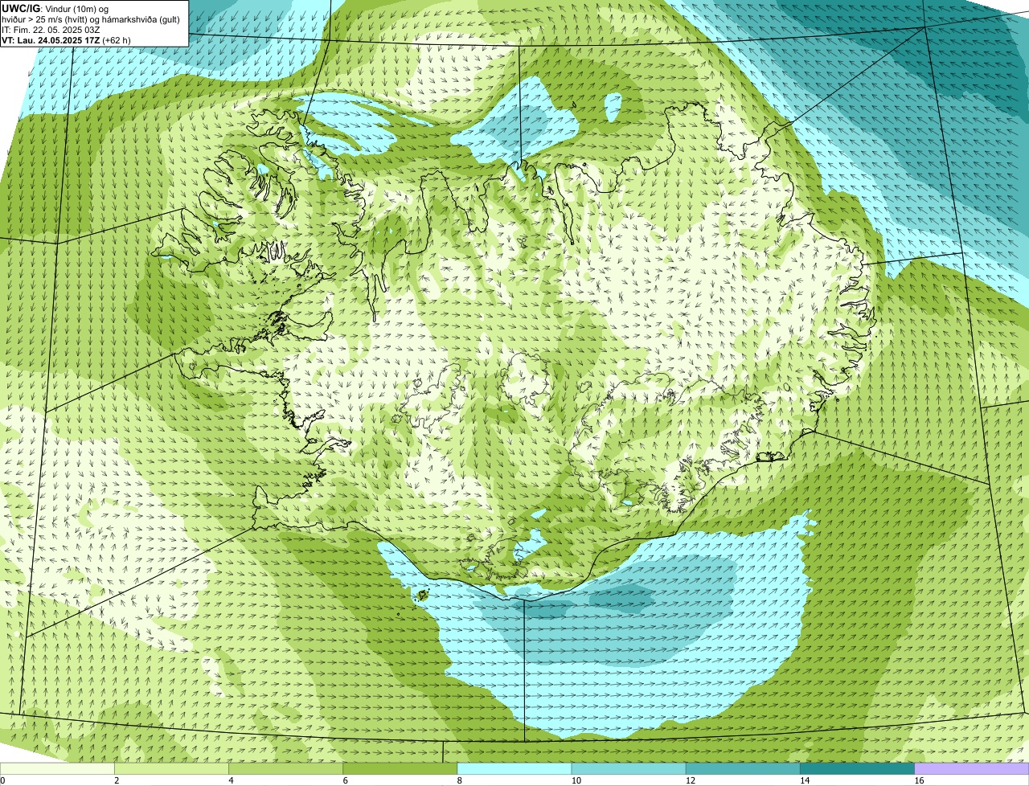1029x786 pixels.
Task: Click the legend scale label "8"
Action: tap(459, 780)
